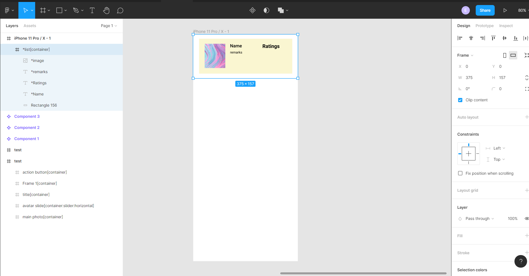The width and height of the screenshot is (529, 276).
Task: Enable Fix position when scrolling
Action: (x=460, y=173)
